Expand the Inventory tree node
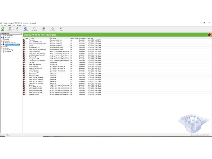Image resolution: width=212 pixels, height=159 pixels. tap(2, 41)
